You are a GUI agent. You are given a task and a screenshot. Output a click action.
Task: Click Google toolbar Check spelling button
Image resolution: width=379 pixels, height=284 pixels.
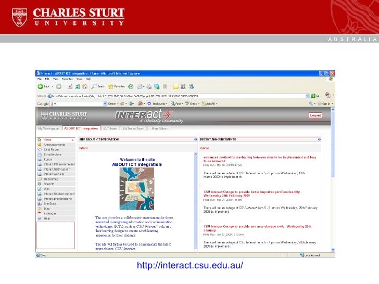click(x=191, y=104)
